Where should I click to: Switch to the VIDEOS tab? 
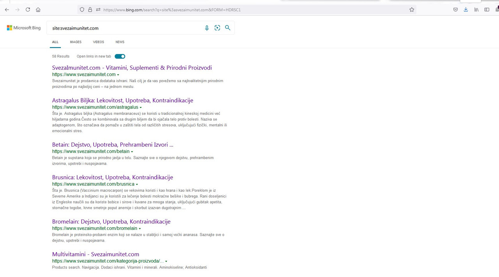click(98, 42)
